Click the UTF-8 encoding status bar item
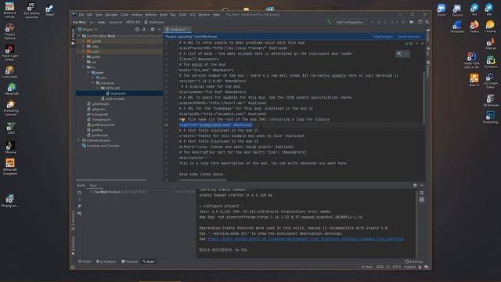The image size is (501, 282). (x=397, y=266)
